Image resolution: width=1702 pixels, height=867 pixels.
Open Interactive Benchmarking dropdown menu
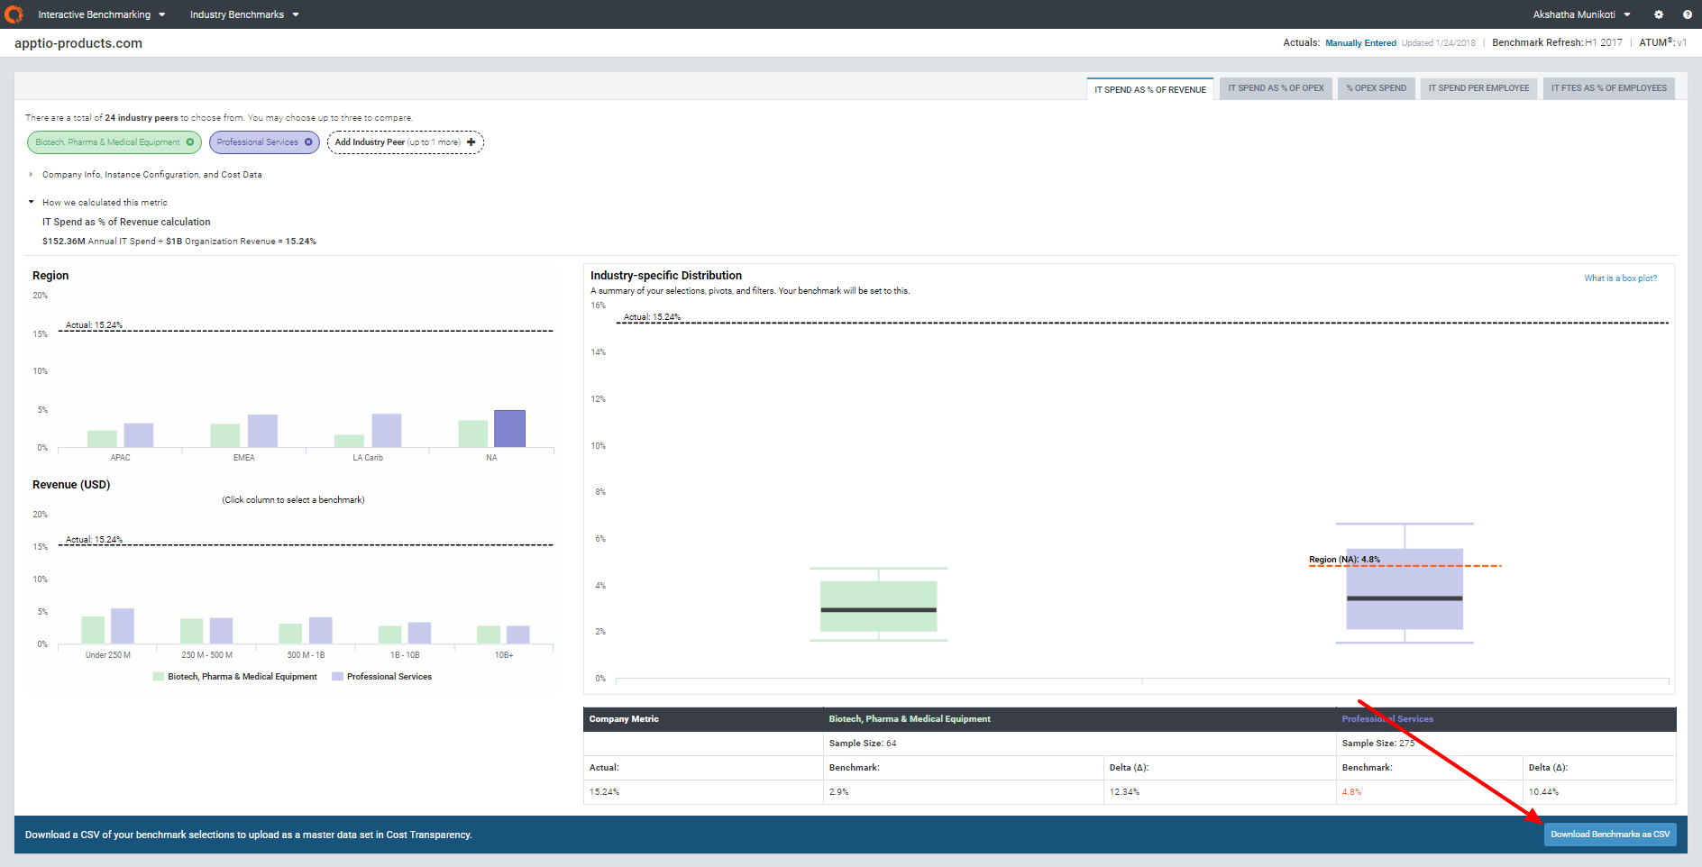[x=102, y=14]
